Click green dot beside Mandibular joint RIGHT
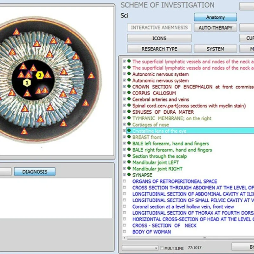254x254 pixels. pyautogui.click(x=129, y=168)
